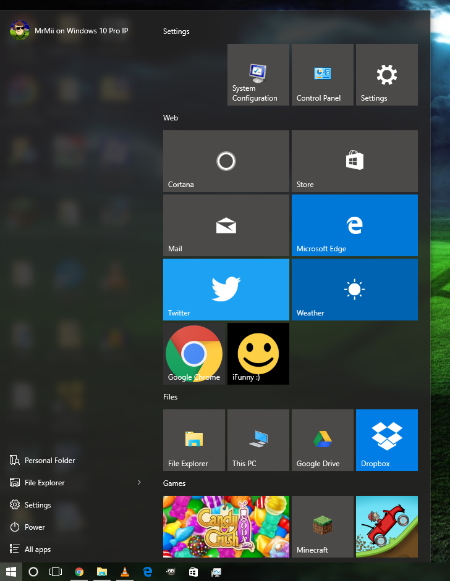Click the VLC media player taskbar icon

pos(124,572)
